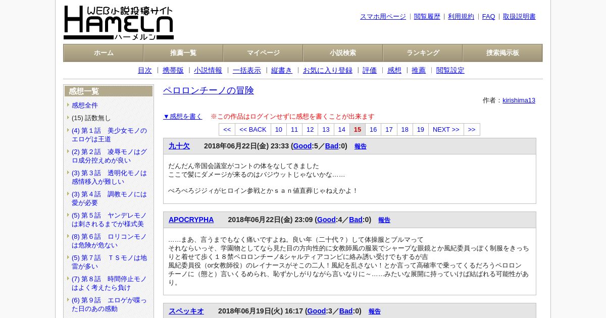Jump to last page with >> button
The image size is (606, 318).
472,130
